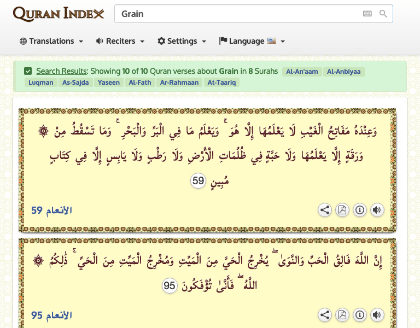
Task: Filter results by Luqman surah
Action: (x=41, y=83)
